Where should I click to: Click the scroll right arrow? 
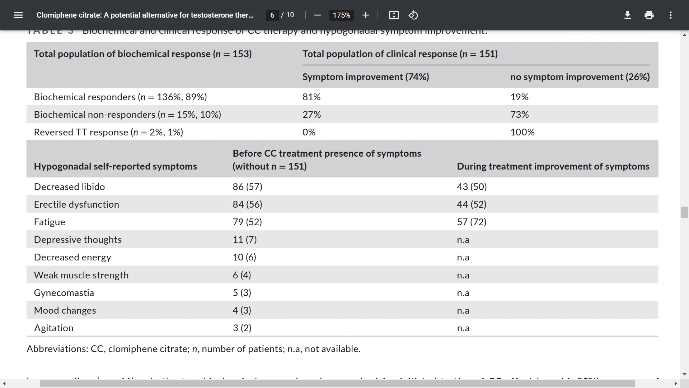click(675, 384)
